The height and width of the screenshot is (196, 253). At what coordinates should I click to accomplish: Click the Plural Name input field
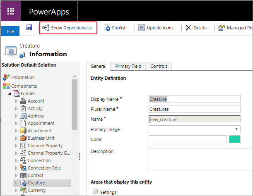195,109
